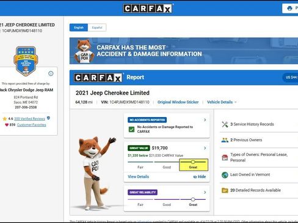Screen dimensions: 298x223
Task: Click '824 Portland Rd' address text
Action: click(26, 97)
